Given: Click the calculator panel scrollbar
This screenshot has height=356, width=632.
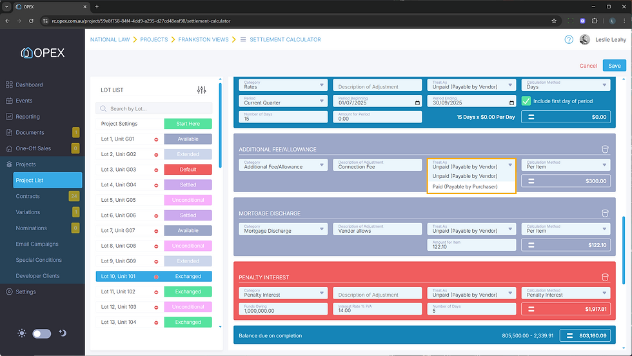Looking at the screenshot, I should tap(624, 250).
